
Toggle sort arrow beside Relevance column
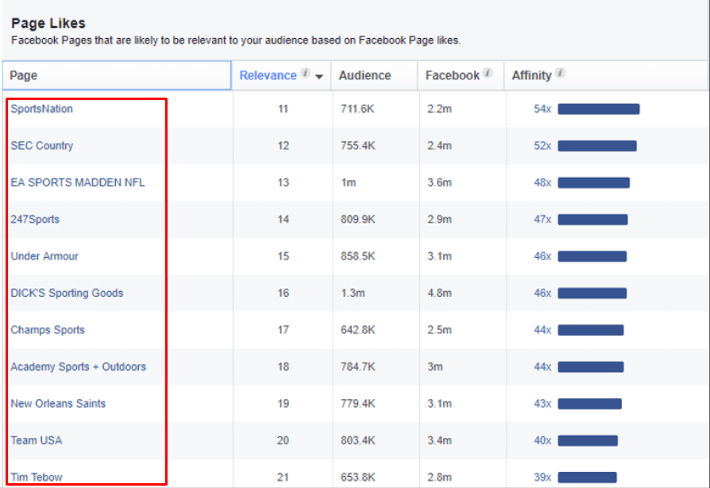(319, 76)
